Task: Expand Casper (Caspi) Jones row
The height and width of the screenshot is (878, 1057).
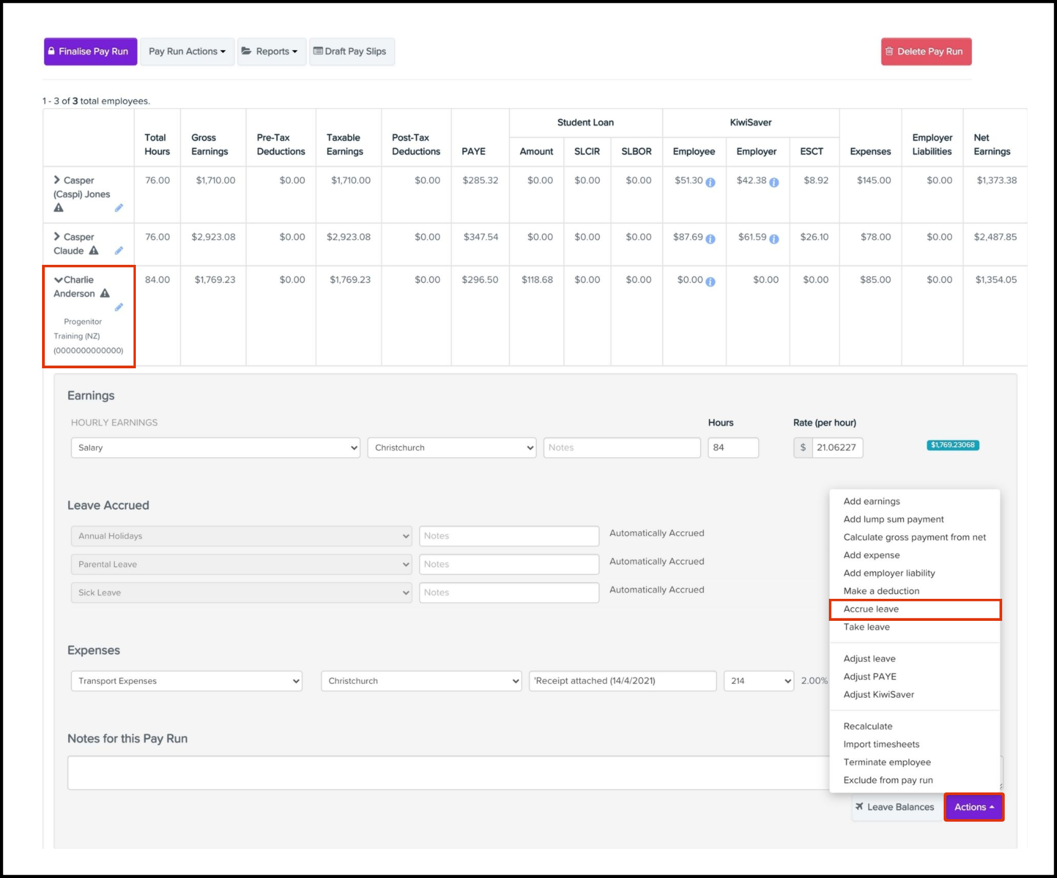Action: click(x=57, y=180)
